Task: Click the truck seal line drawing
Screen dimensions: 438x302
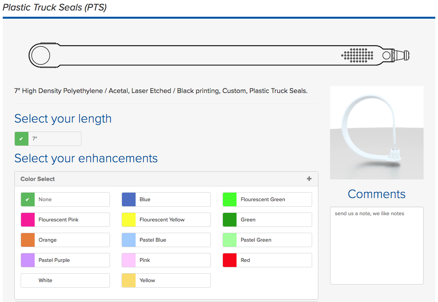Action: pos(219,55)
